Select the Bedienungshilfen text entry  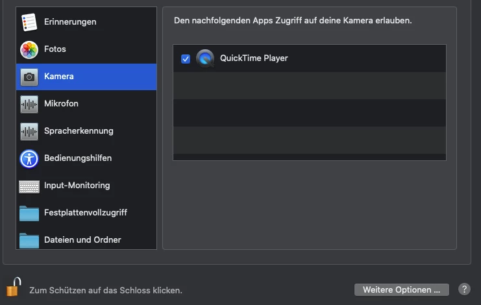tap(78, 158)
